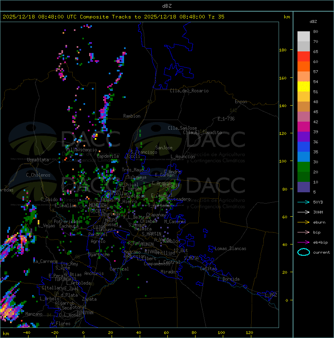Click the 'TUPUNGATO' town label

(x=65, y=279)
